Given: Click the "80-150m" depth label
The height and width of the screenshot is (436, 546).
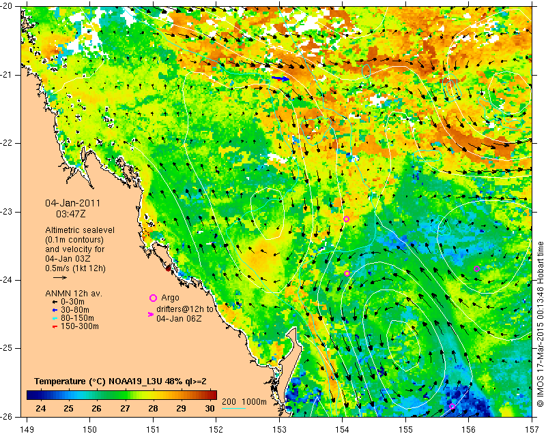Looking at the screenshot, I should pos(77,318).
